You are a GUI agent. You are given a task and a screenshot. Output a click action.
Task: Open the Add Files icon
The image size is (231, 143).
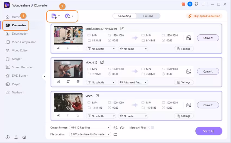[x=54, y=16]
